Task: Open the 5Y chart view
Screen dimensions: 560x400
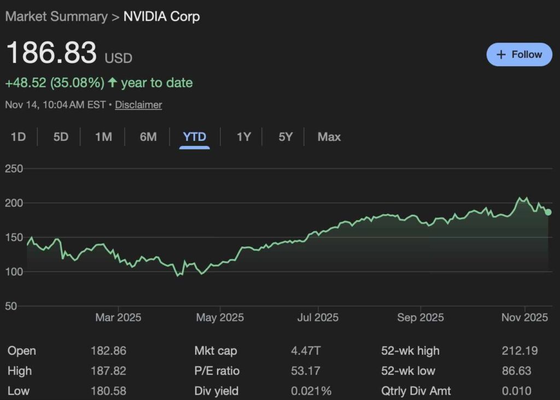Action: pyautogui.click(x=284, y=137)
